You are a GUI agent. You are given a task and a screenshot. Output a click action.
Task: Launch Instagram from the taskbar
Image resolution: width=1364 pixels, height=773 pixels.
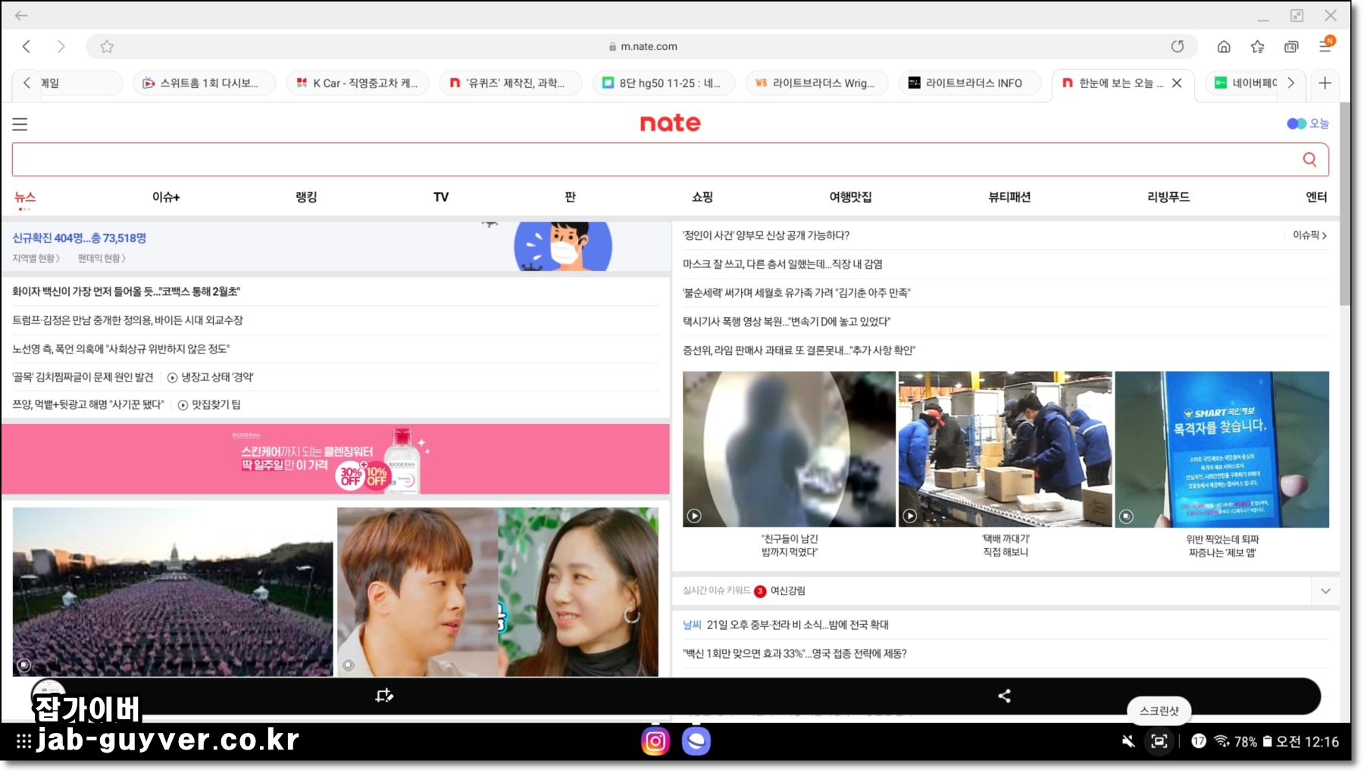pos(655,741)
